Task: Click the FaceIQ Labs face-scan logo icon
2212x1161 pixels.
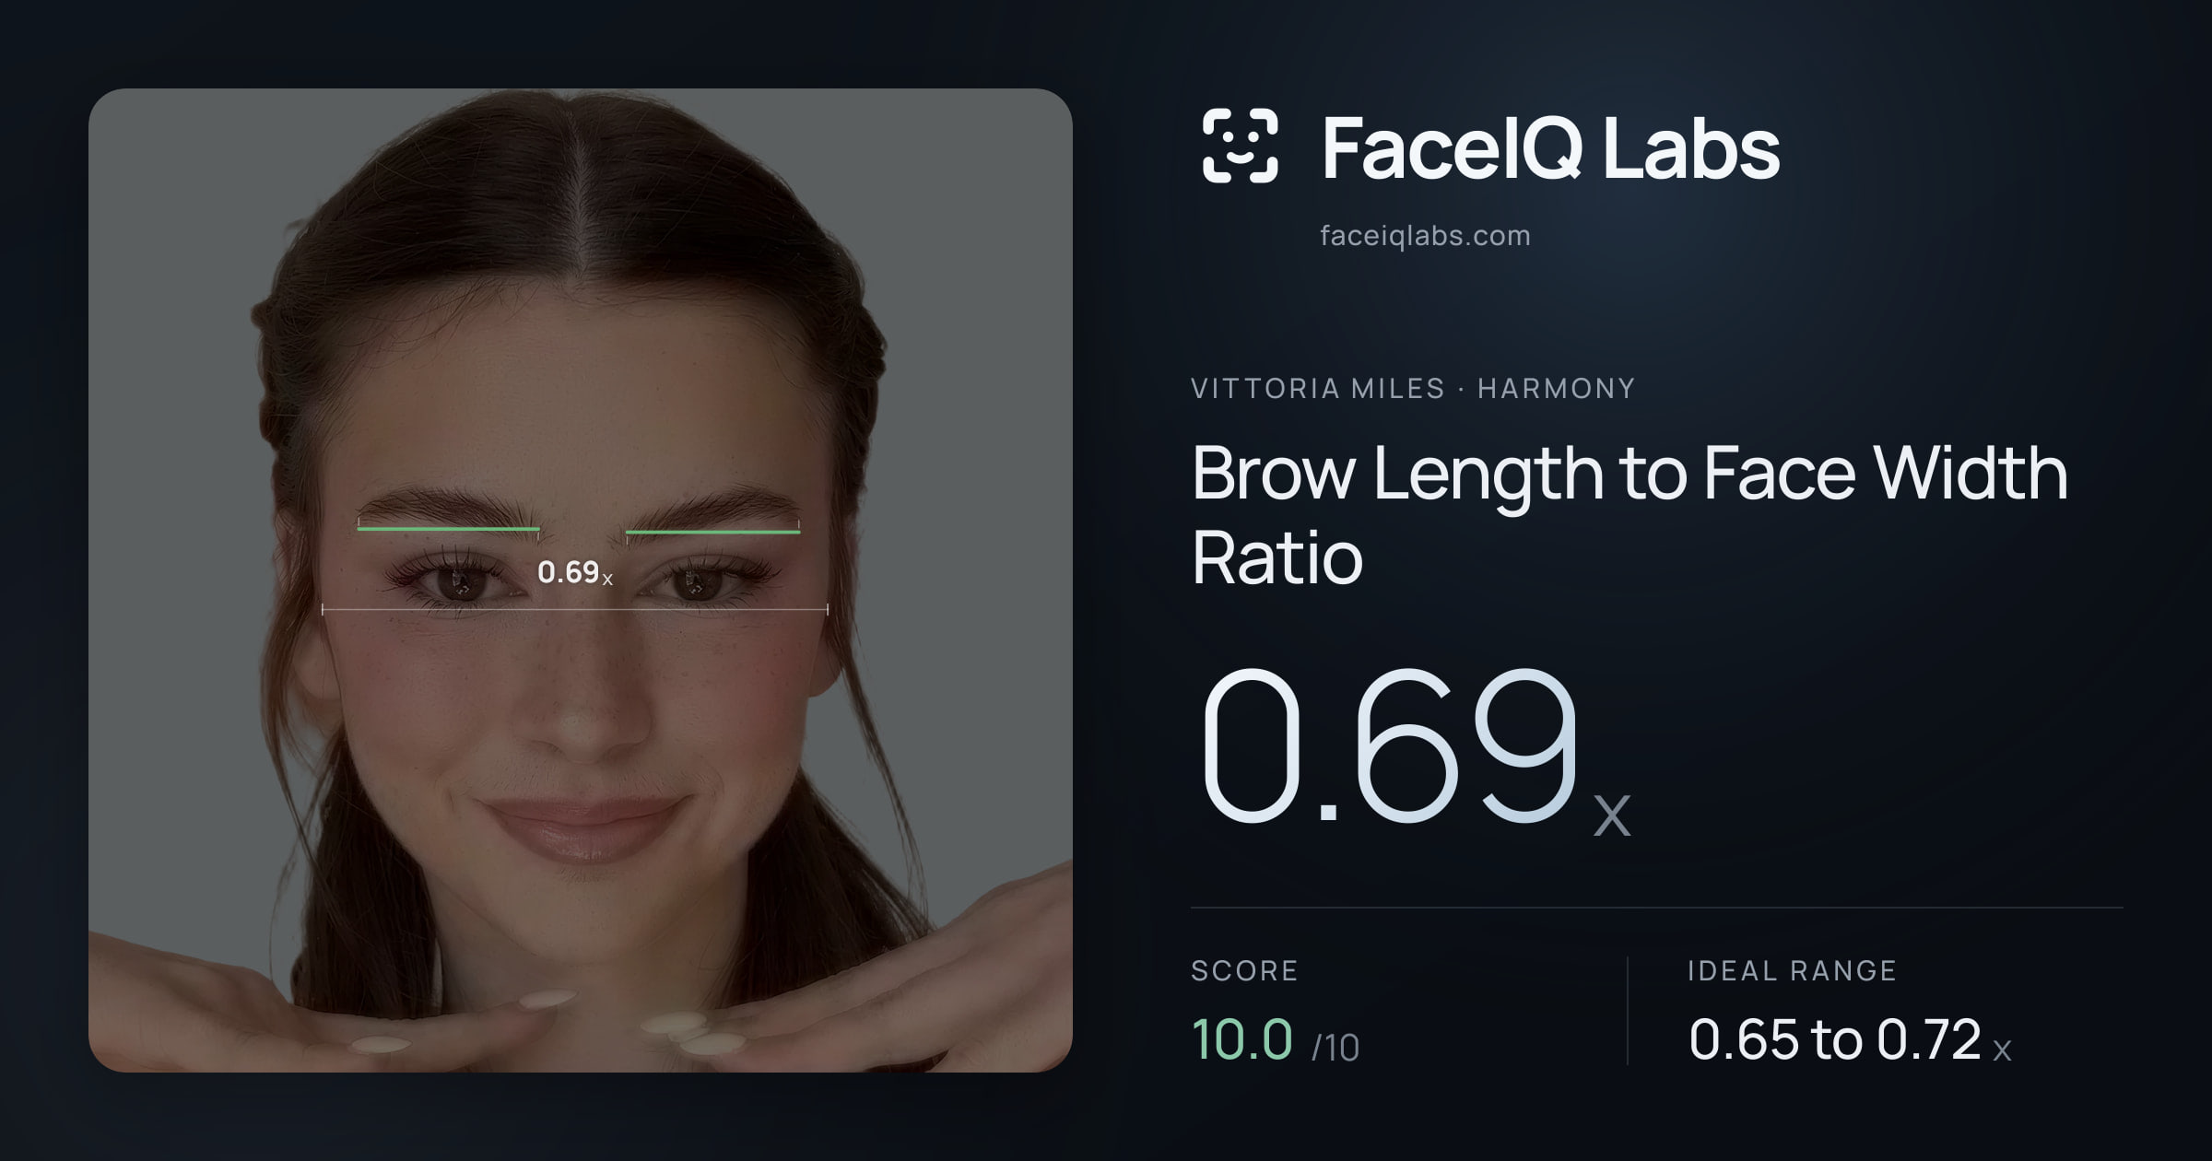Action: pyautogui.click(x=1240, y=146)
